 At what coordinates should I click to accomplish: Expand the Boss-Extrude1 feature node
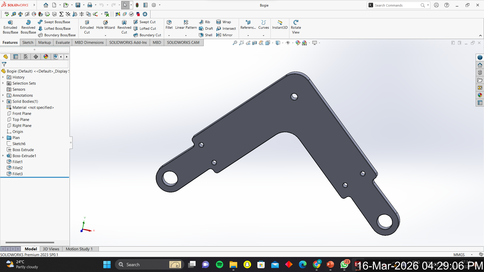click(3, 156)
